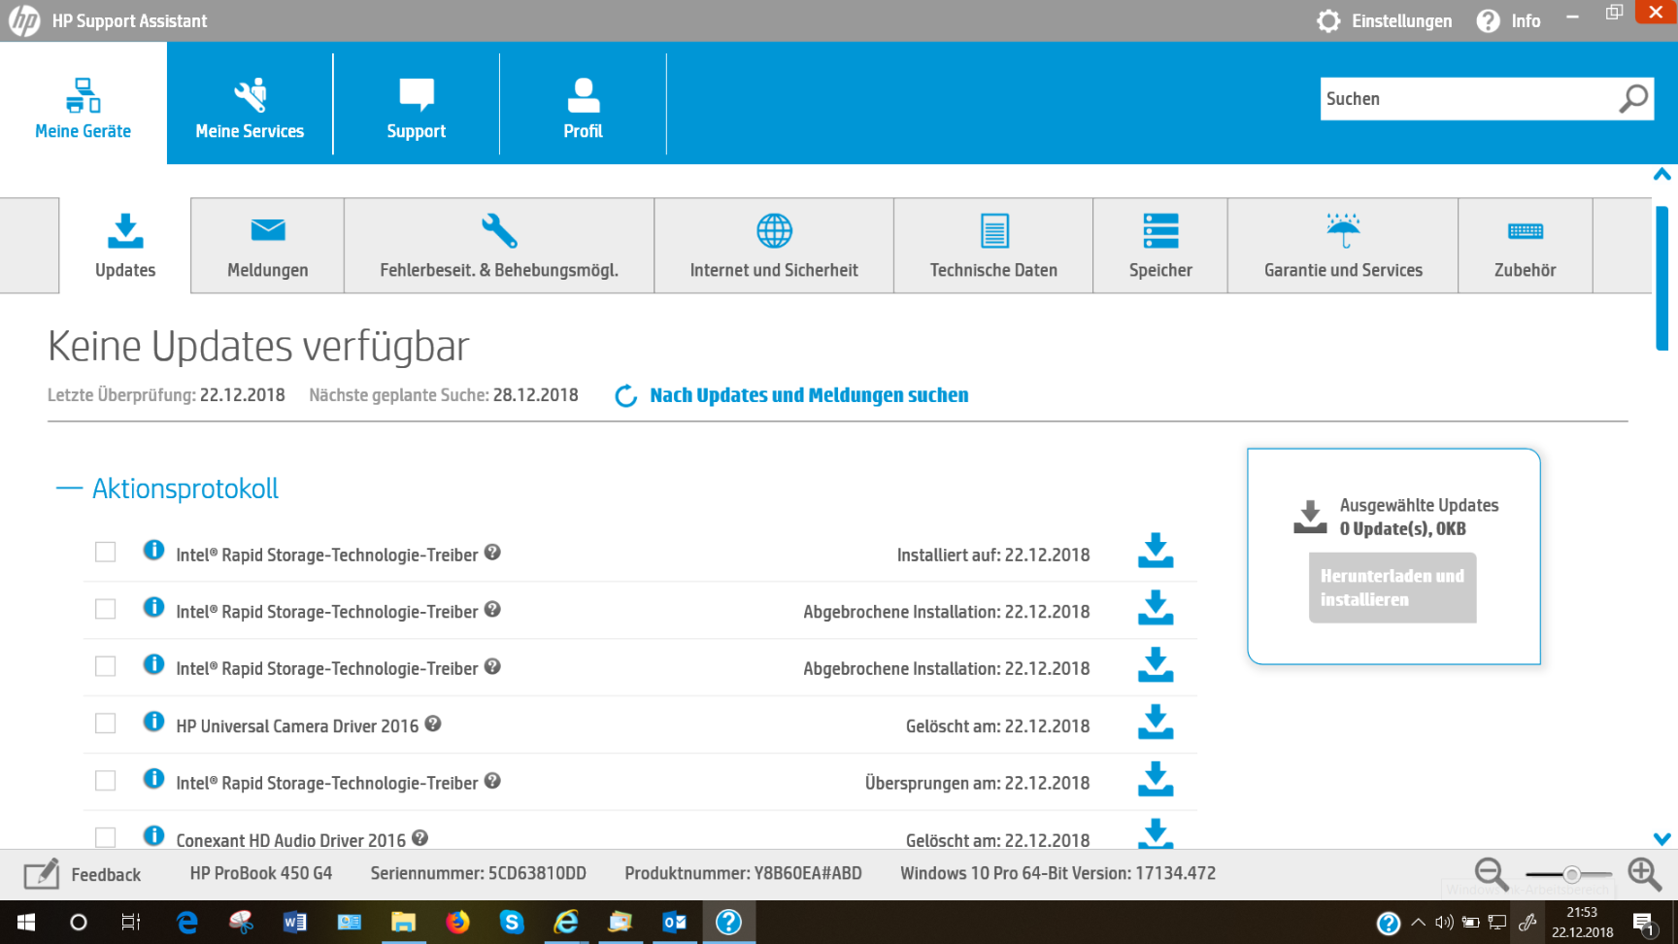1678x944 pixels.
Task: Click HP ProBook 450 G4 text
Action: click(261, 873)
